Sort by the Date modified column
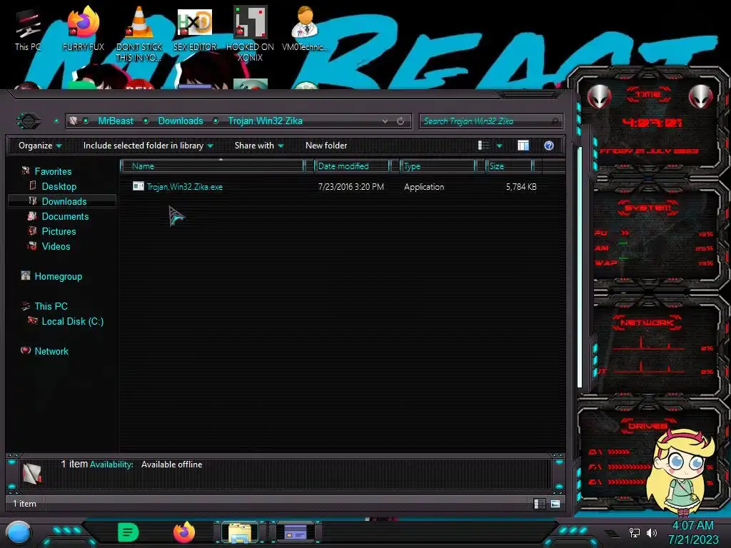This screenshot has width=731, height=548. click(x=352, y=166)
